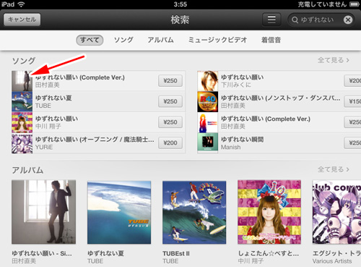Select album title しょこたん☆べすと…
This screenshot has width=361, height=267.
coord(269,253)
